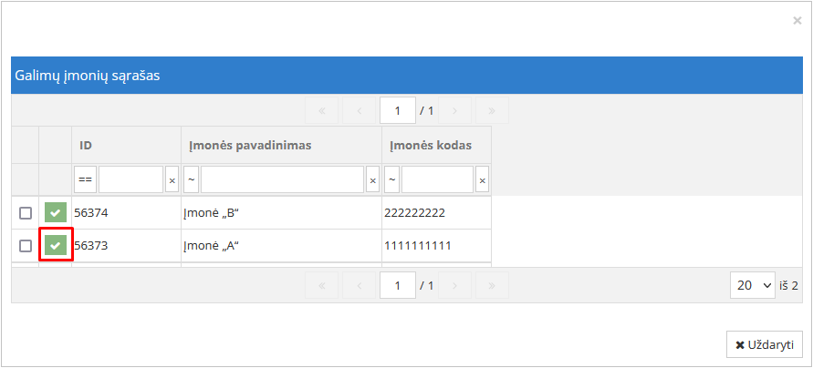Clear the ID filter field
Viewport: 813px width, 368px height.
[x=172, y=180]
